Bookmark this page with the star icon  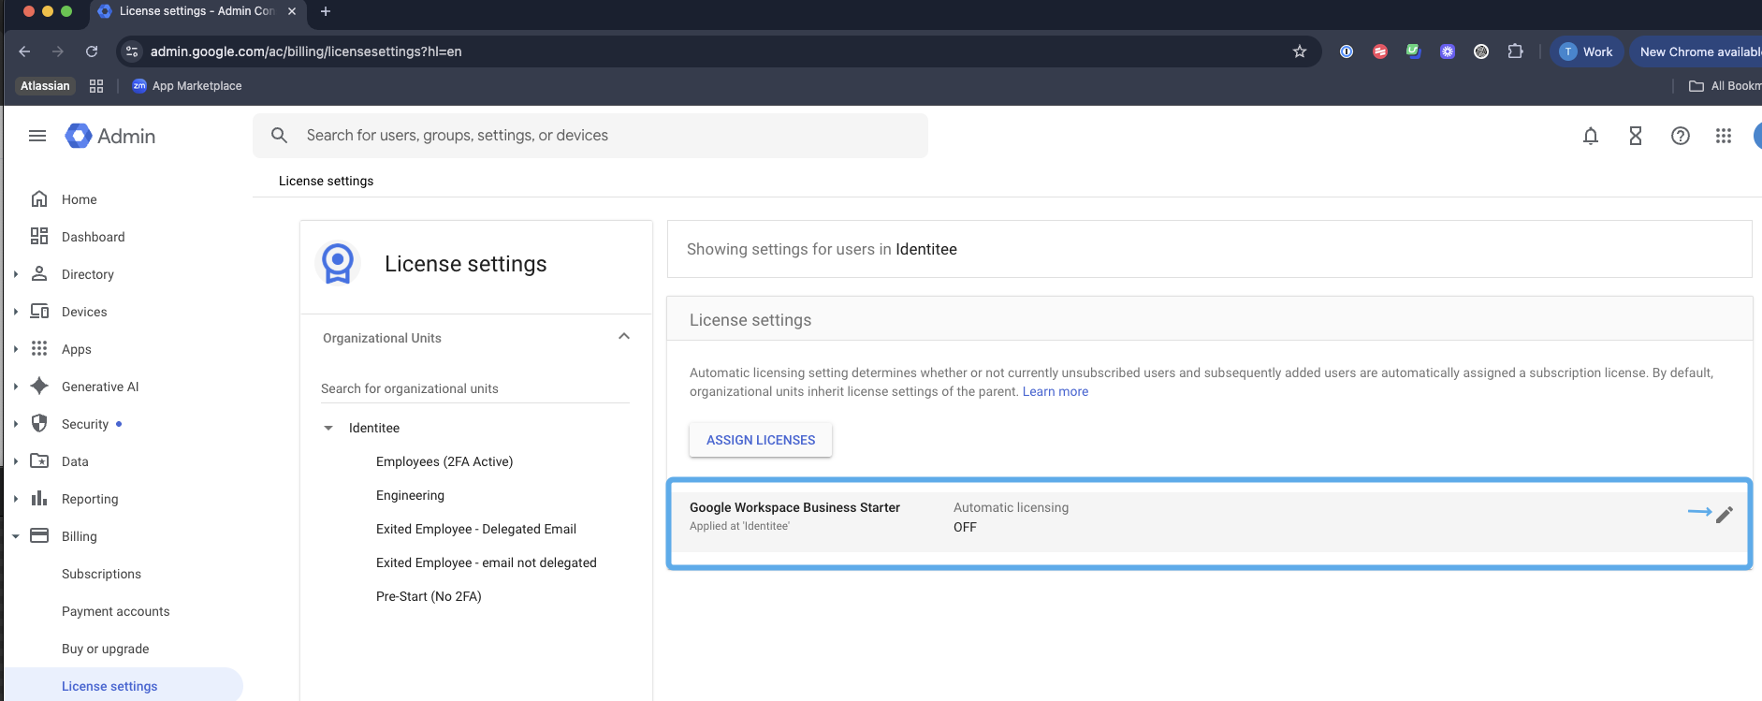[1299, 51]
